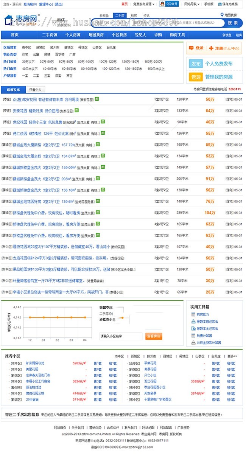This screenshot has height=457, width=246.
Task: Switch to the 只看个人 list tab
Action: 36,90
